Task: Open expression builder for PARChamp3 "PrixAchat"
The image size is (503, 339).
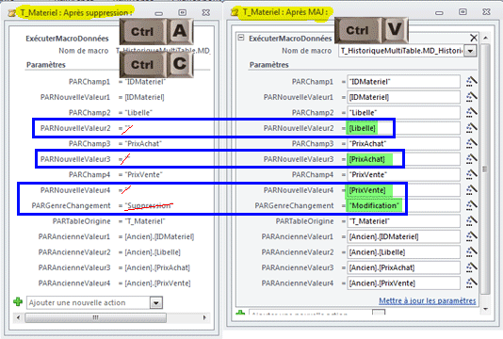Action: click(x=471, y=143)
